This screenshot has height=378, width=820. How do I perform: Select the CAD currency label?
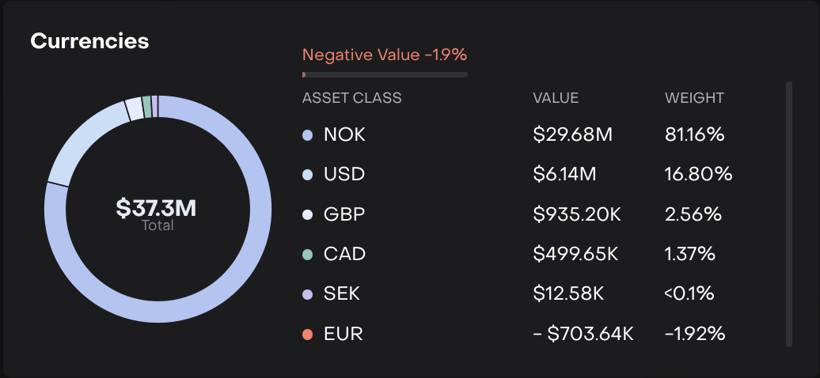[344, 255]
